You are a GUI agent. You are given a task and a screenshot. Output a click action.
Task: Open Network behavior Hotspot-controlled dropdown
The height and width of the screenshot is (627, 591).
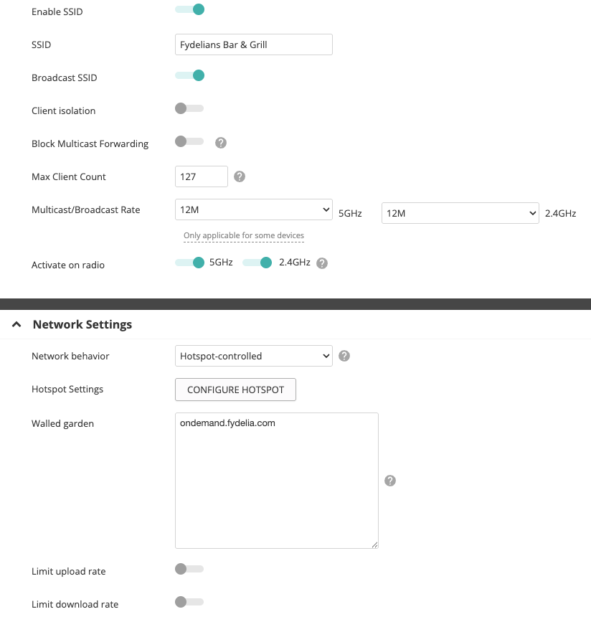[253, 356]
